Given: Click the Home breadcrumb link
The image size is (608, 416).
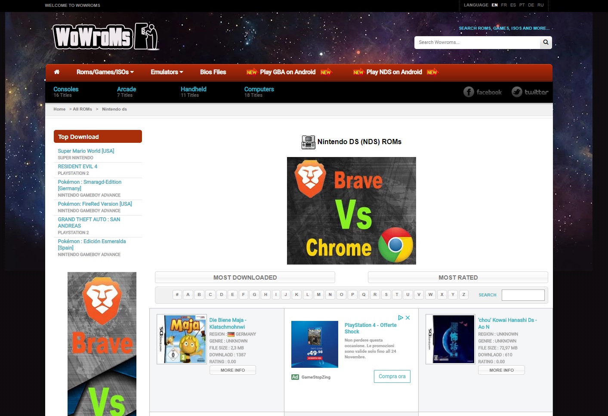Looking at the screenshot, I should coord(59,109).
